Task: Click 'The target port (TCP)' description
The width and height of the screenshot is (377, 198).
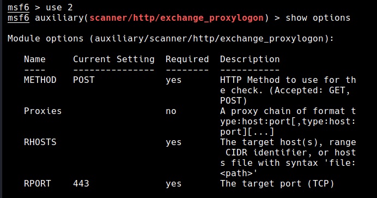Action: coord(277,184)
